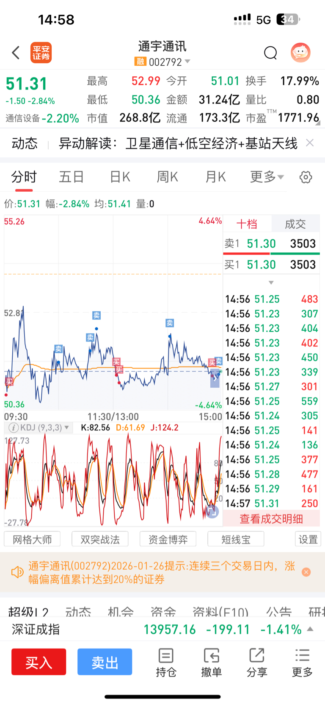Select the 十档 tab

pos(247,224)
